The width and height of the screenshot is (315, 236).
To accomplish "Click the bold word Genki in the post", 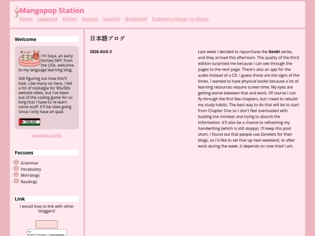I will coord(274,52).
